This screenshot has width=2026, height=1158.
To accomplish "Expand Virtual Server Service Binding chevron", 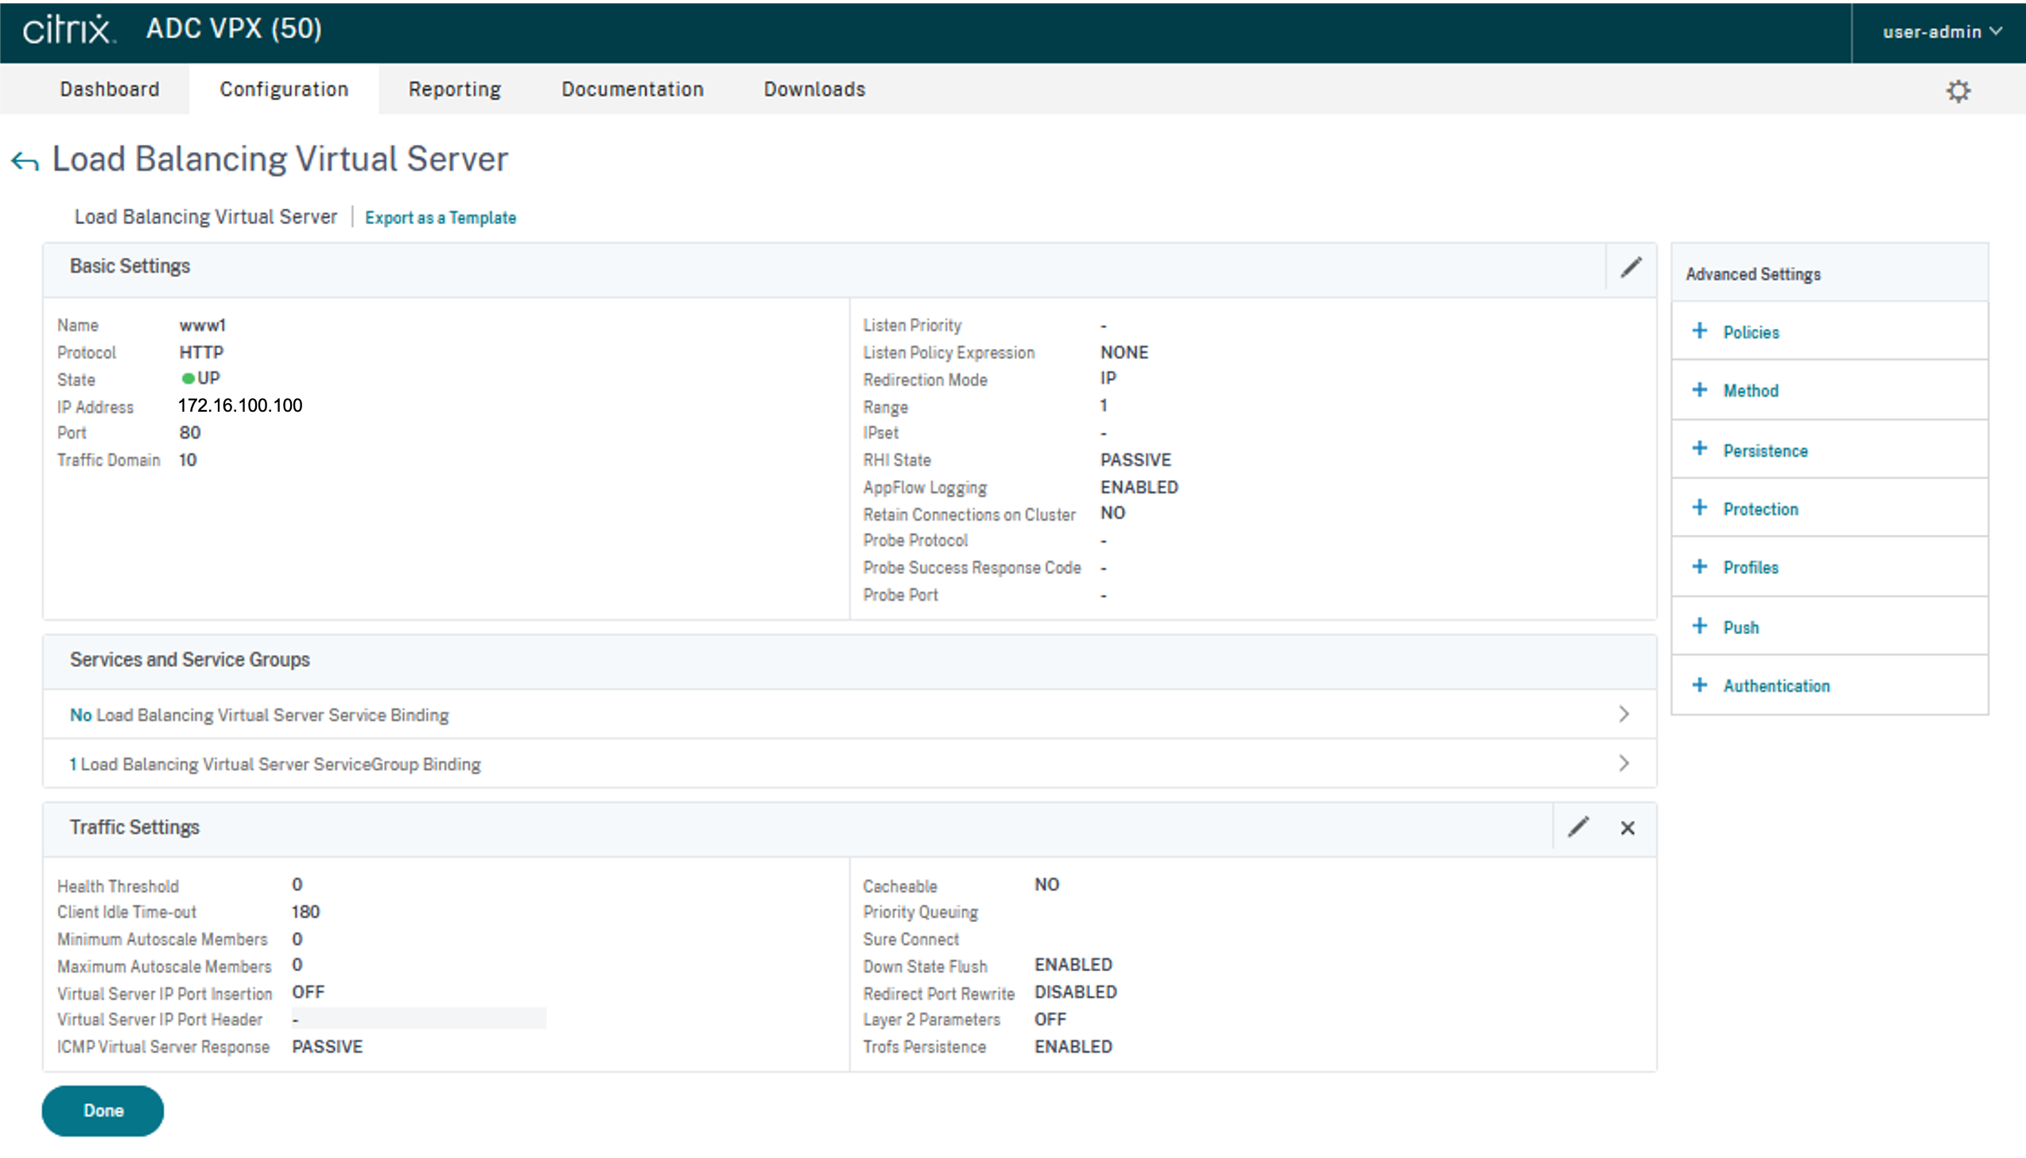I will pos(1624,715).
